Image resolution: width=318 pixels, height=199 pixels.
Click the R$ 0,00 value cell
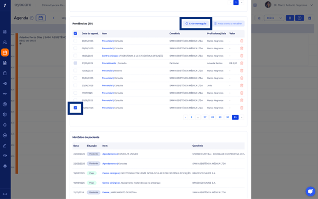[x=233, y=63]
